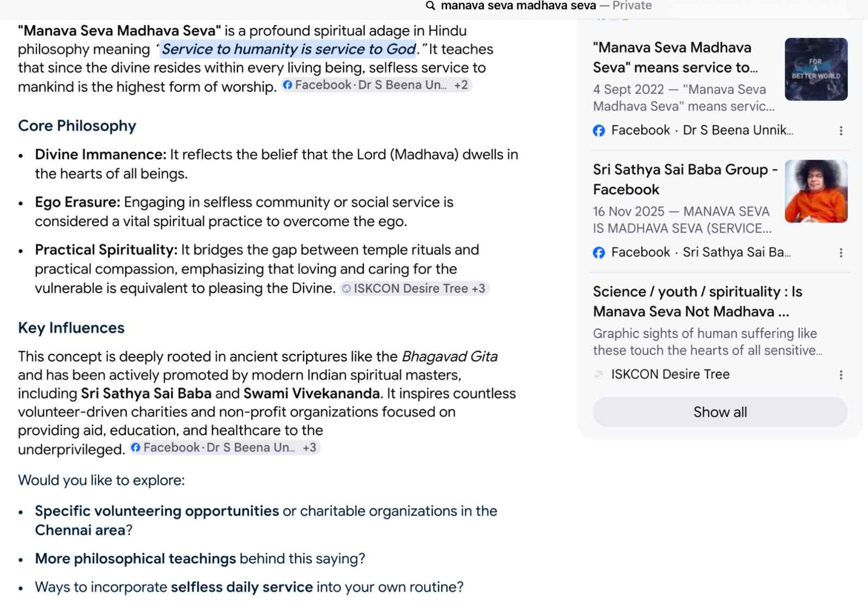Click the search magnifier icon in address bar
Viewport: 868px width, 615px height.
(430, 6)
